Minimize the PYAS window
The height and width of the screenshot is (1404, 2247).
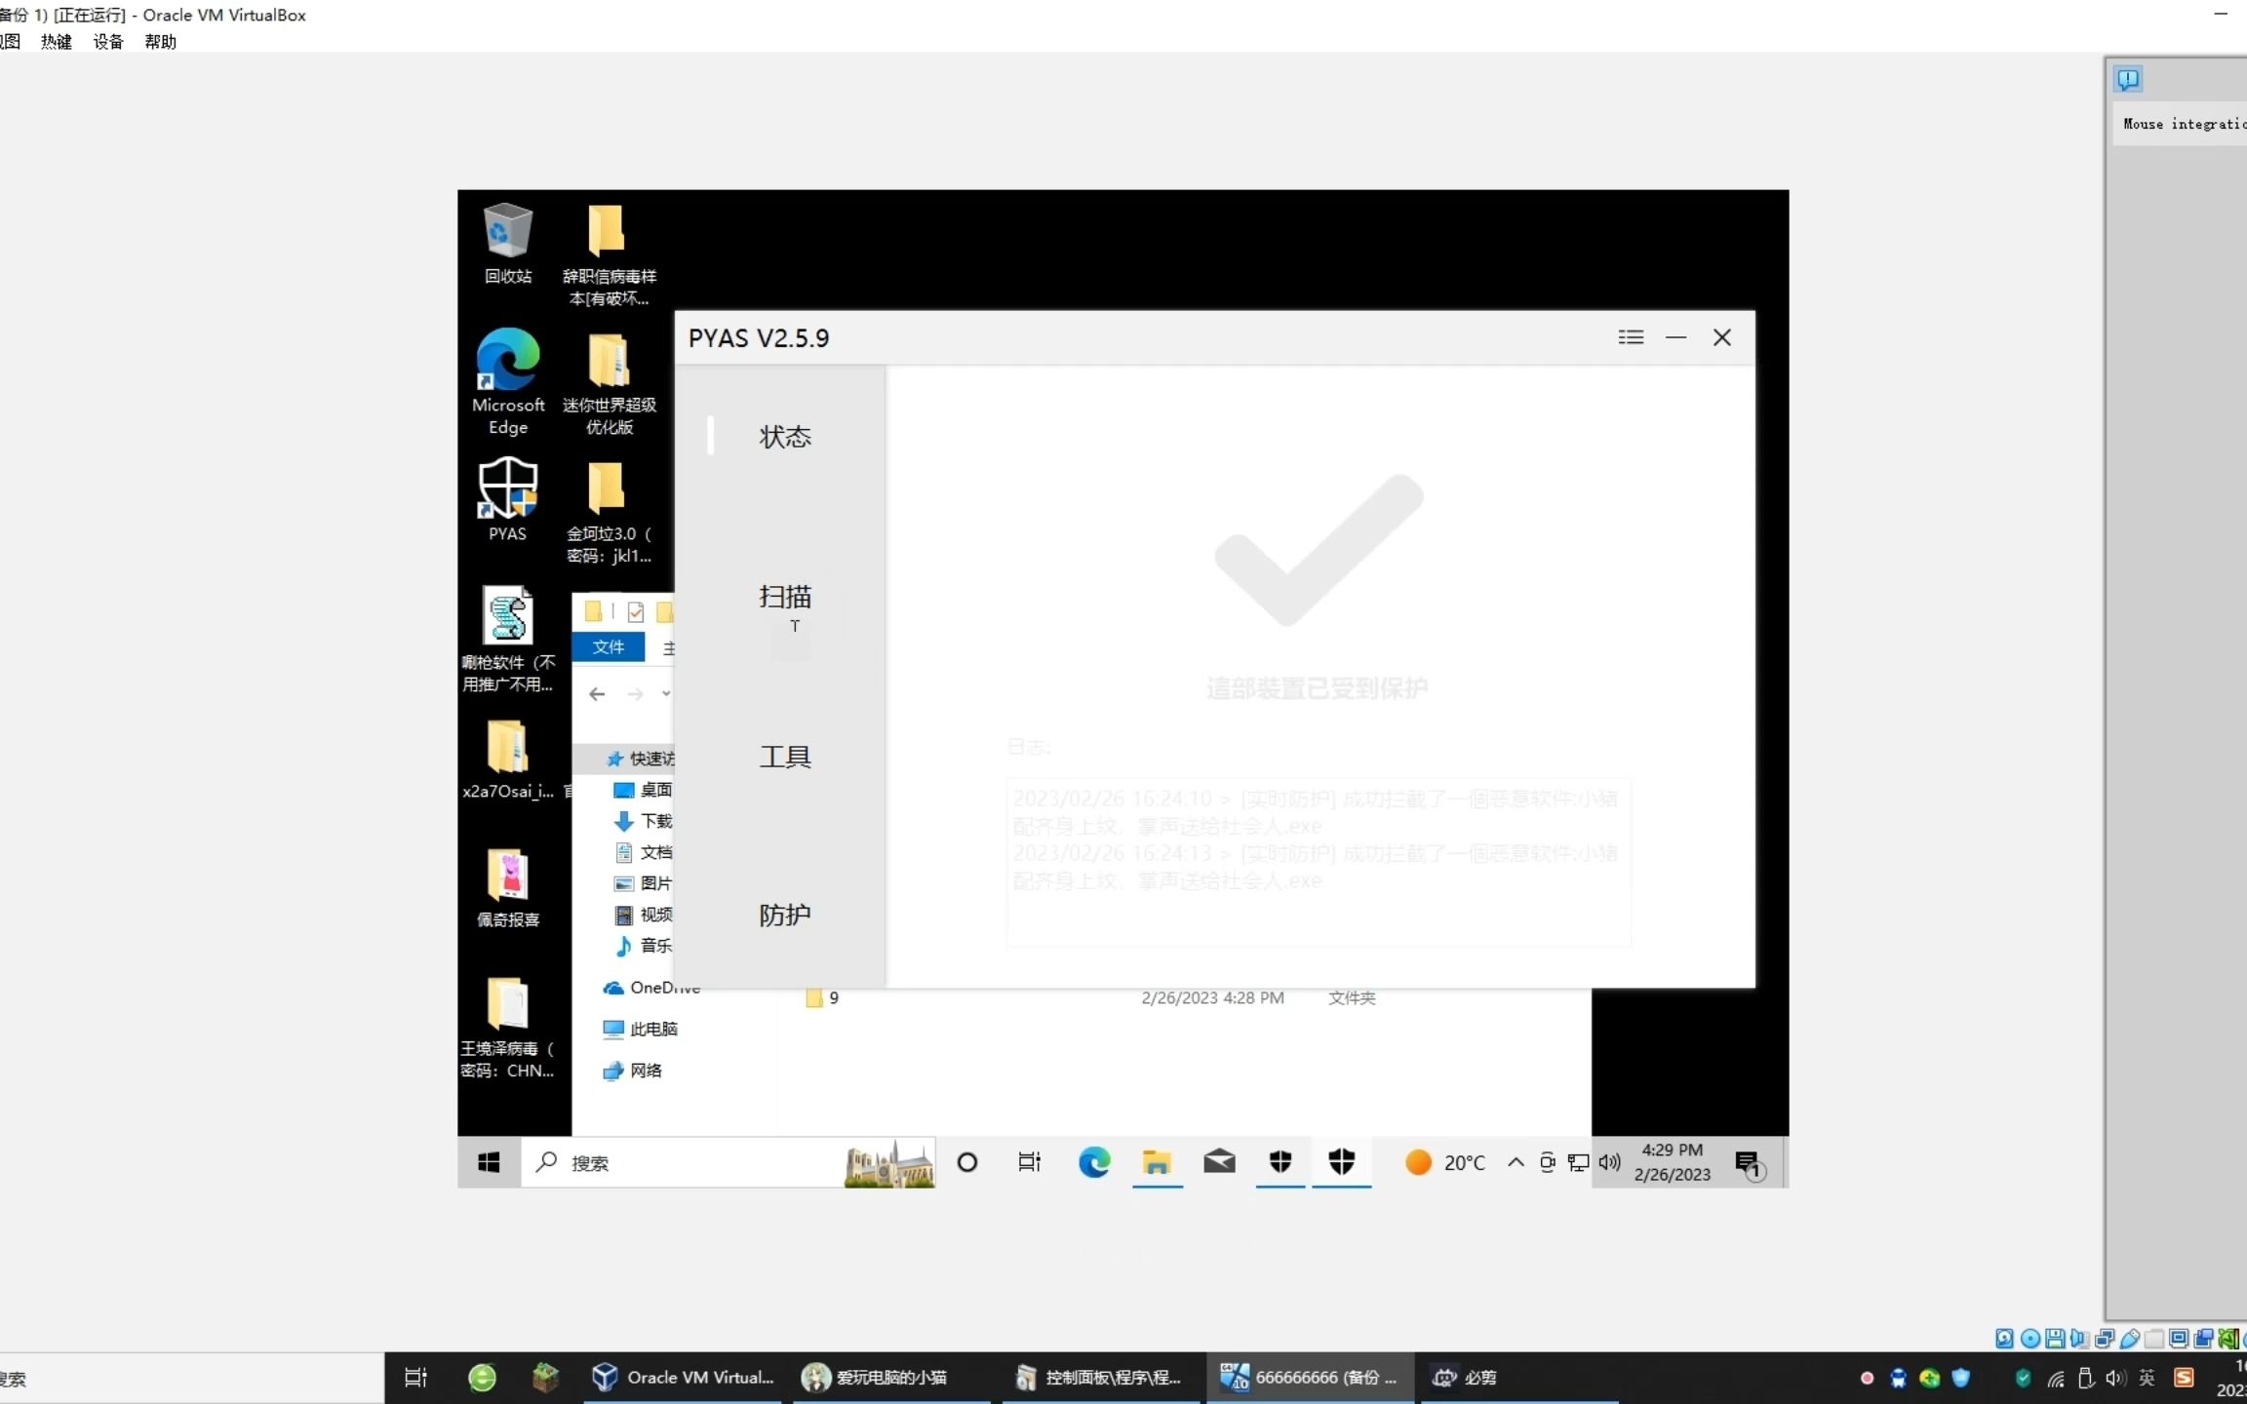click(x=1675, y=337)
